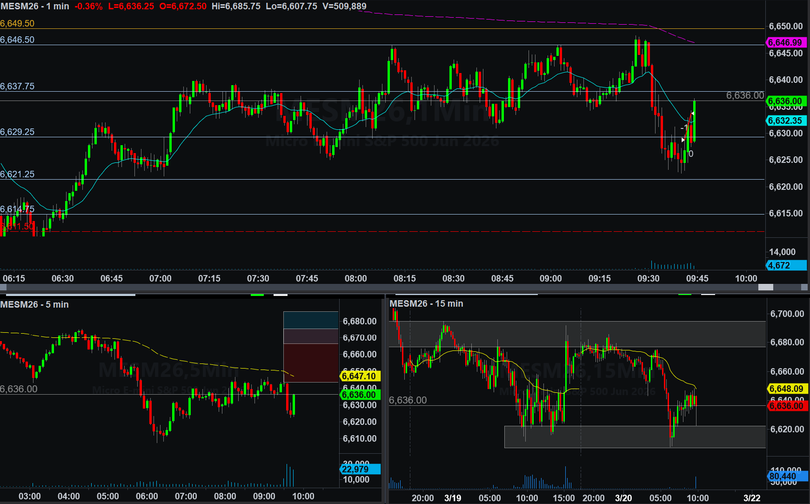The width and height of the screenshot is (810, 504).
Task: Select the MESM26 - 5 min chart title
Action: pyautogui.click(x=34, y=304)
